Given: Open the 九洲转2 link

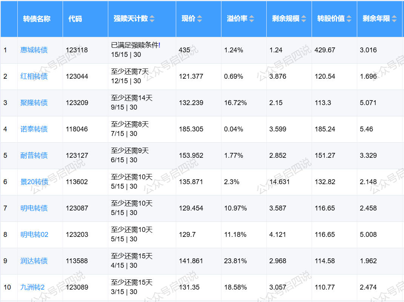Looking at the screenshot, I should pyautogui.click(x=32, y=287).
